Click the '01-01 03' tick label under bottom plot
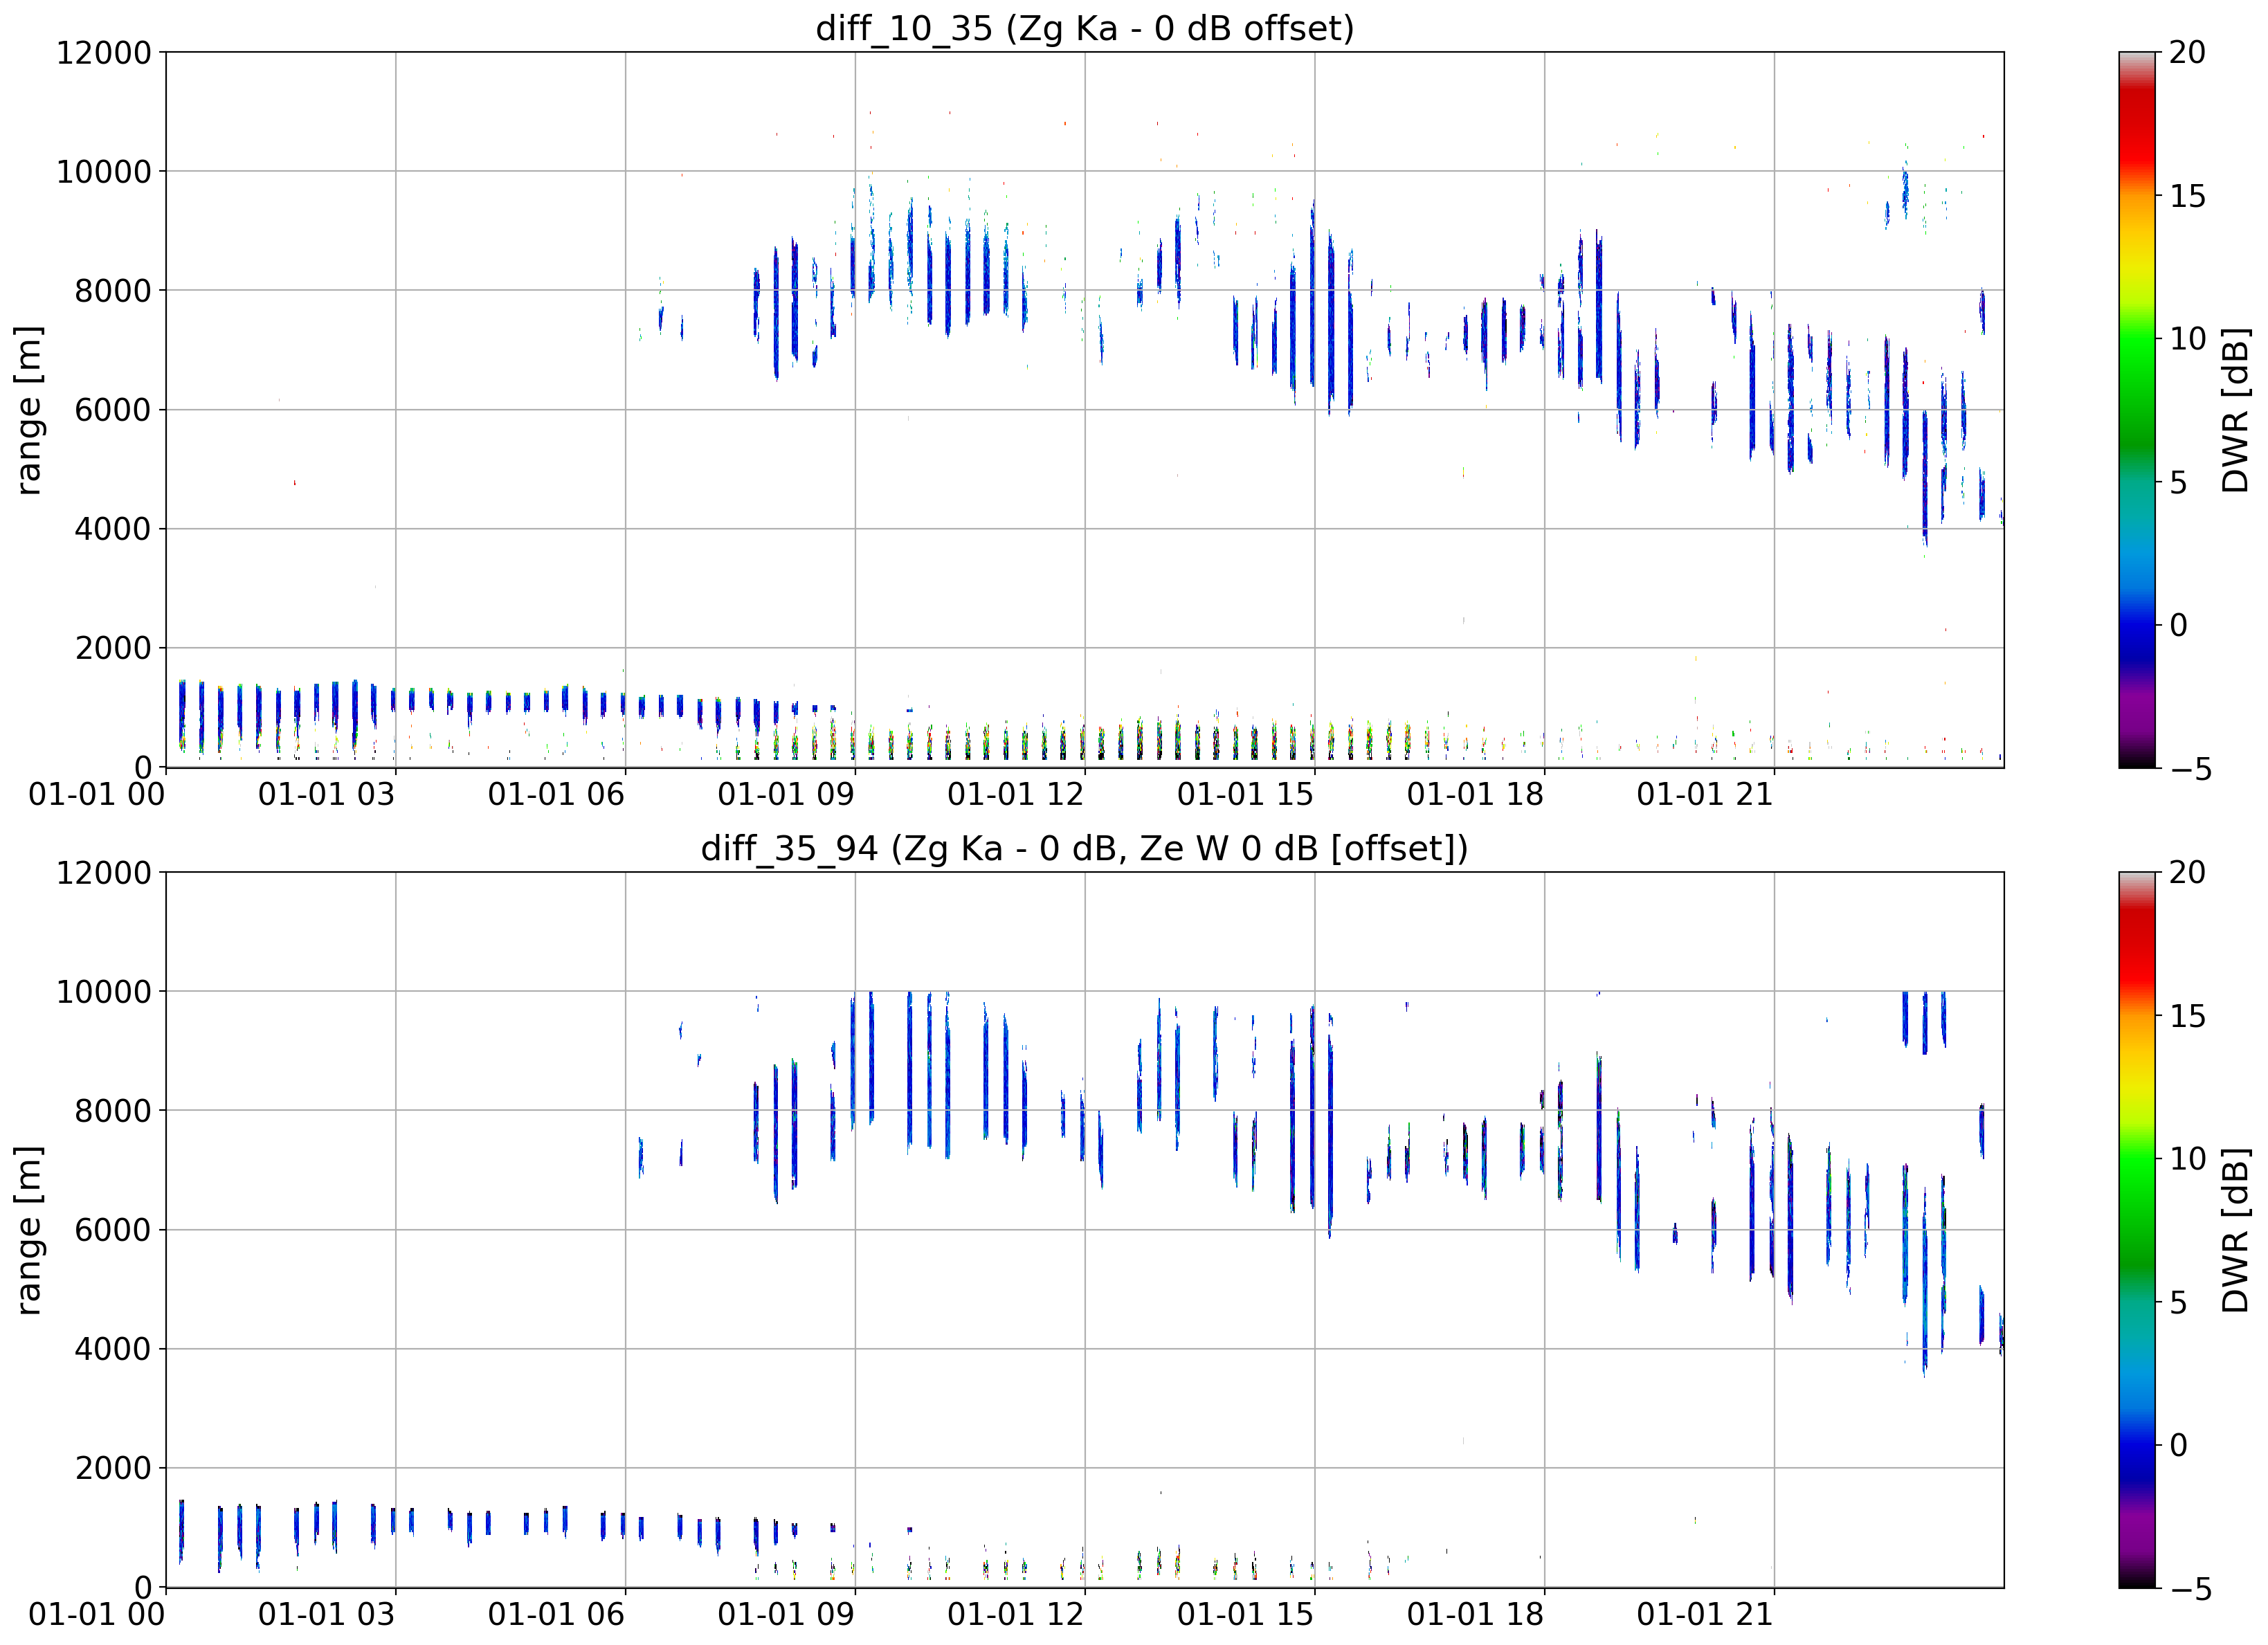The width and height of the screenshot is (2268, 1645). (327, 1614)
